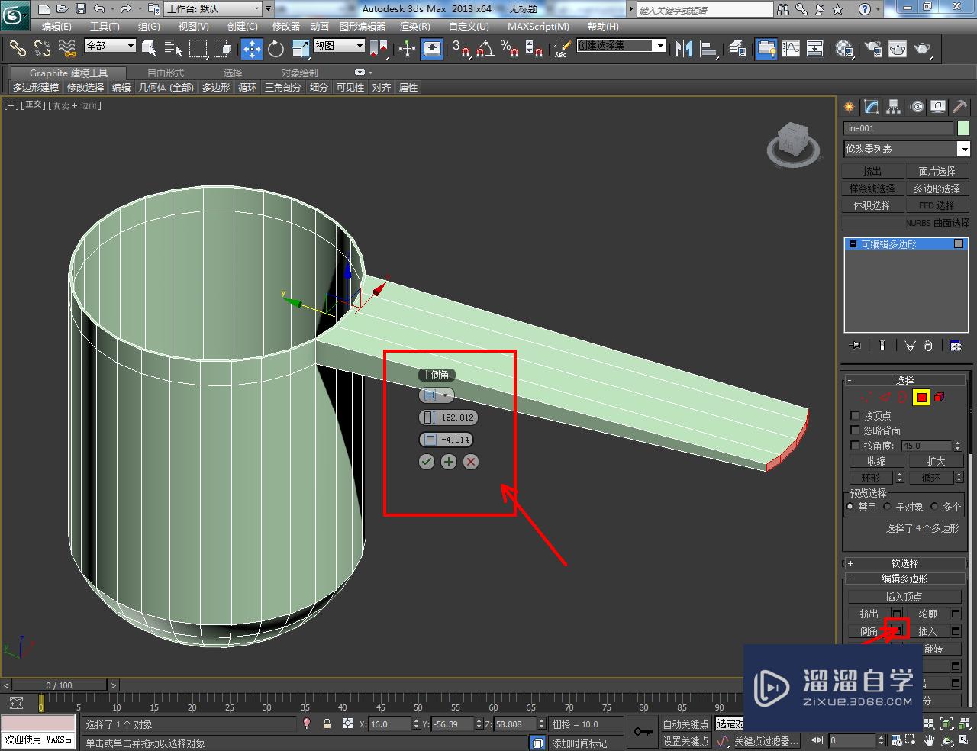
Task: Click the 挤出 modifier button
Action: coord(872,171)
